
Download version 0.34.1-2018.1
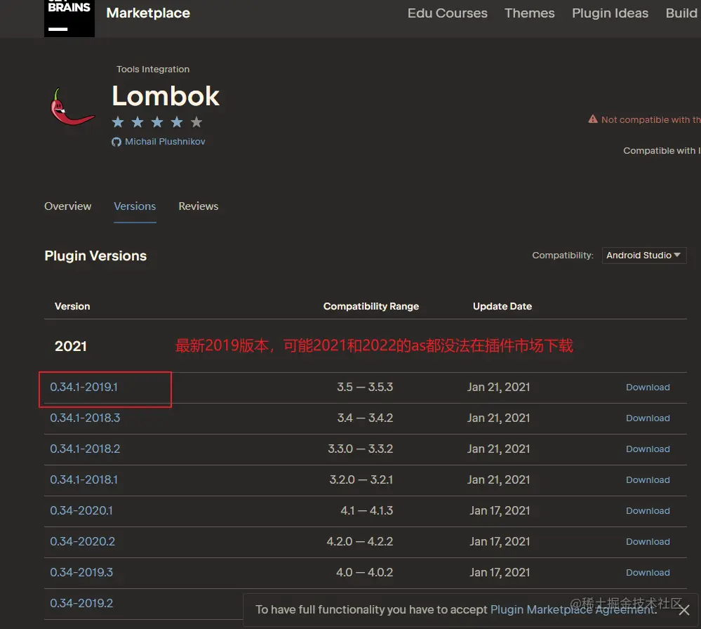(648, 480)
